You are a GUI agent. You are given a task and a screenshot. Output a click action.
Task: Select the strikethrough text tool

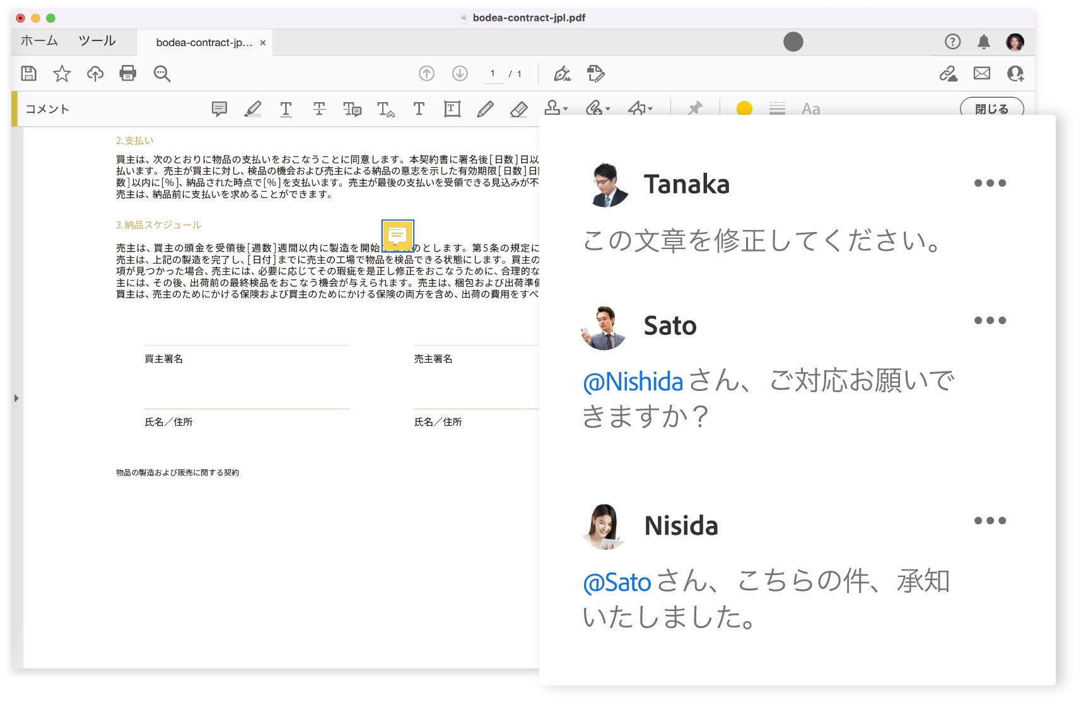pyautogui.click(x=319, y=109)
